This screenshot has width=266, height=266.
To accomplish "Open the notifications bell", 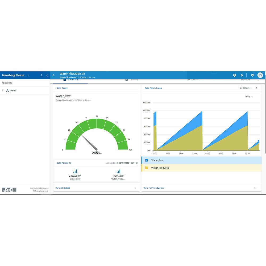I will [x=242, y=75].
